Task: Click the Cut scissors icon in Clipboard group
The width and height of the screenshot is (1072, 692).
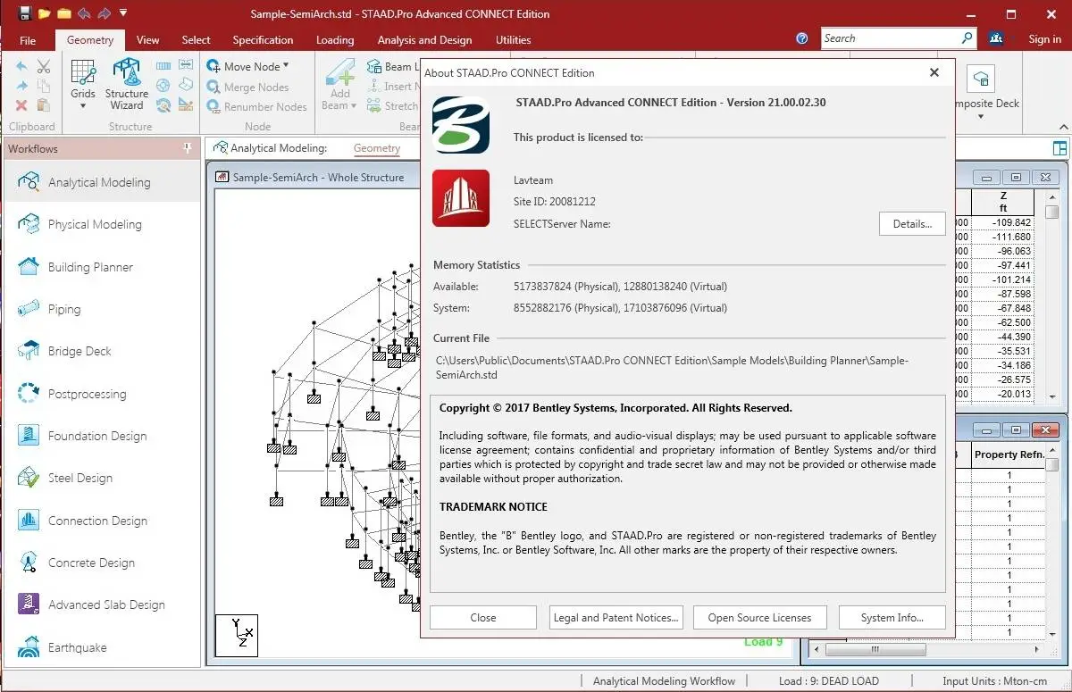Action: pyautogui.click(x=43, y=67)
